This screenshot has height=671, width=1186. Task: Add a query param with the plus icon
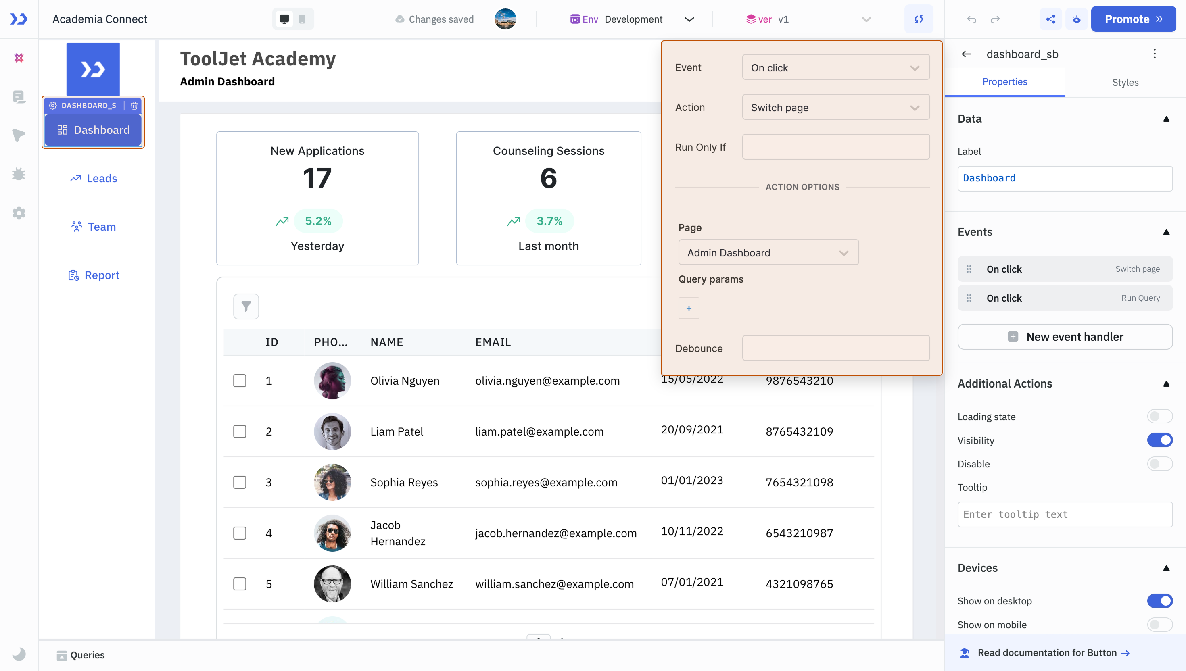coord(689,308)
